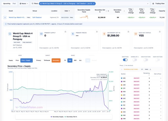Select the Secondary market button

[56, 60]
